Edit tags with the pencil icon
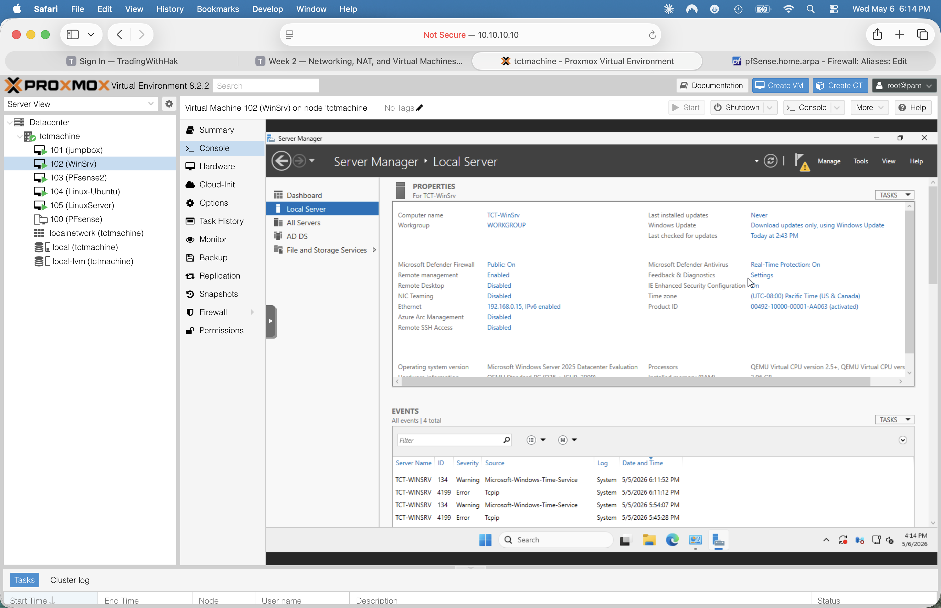The image size is (941, 608). (419, 108)
